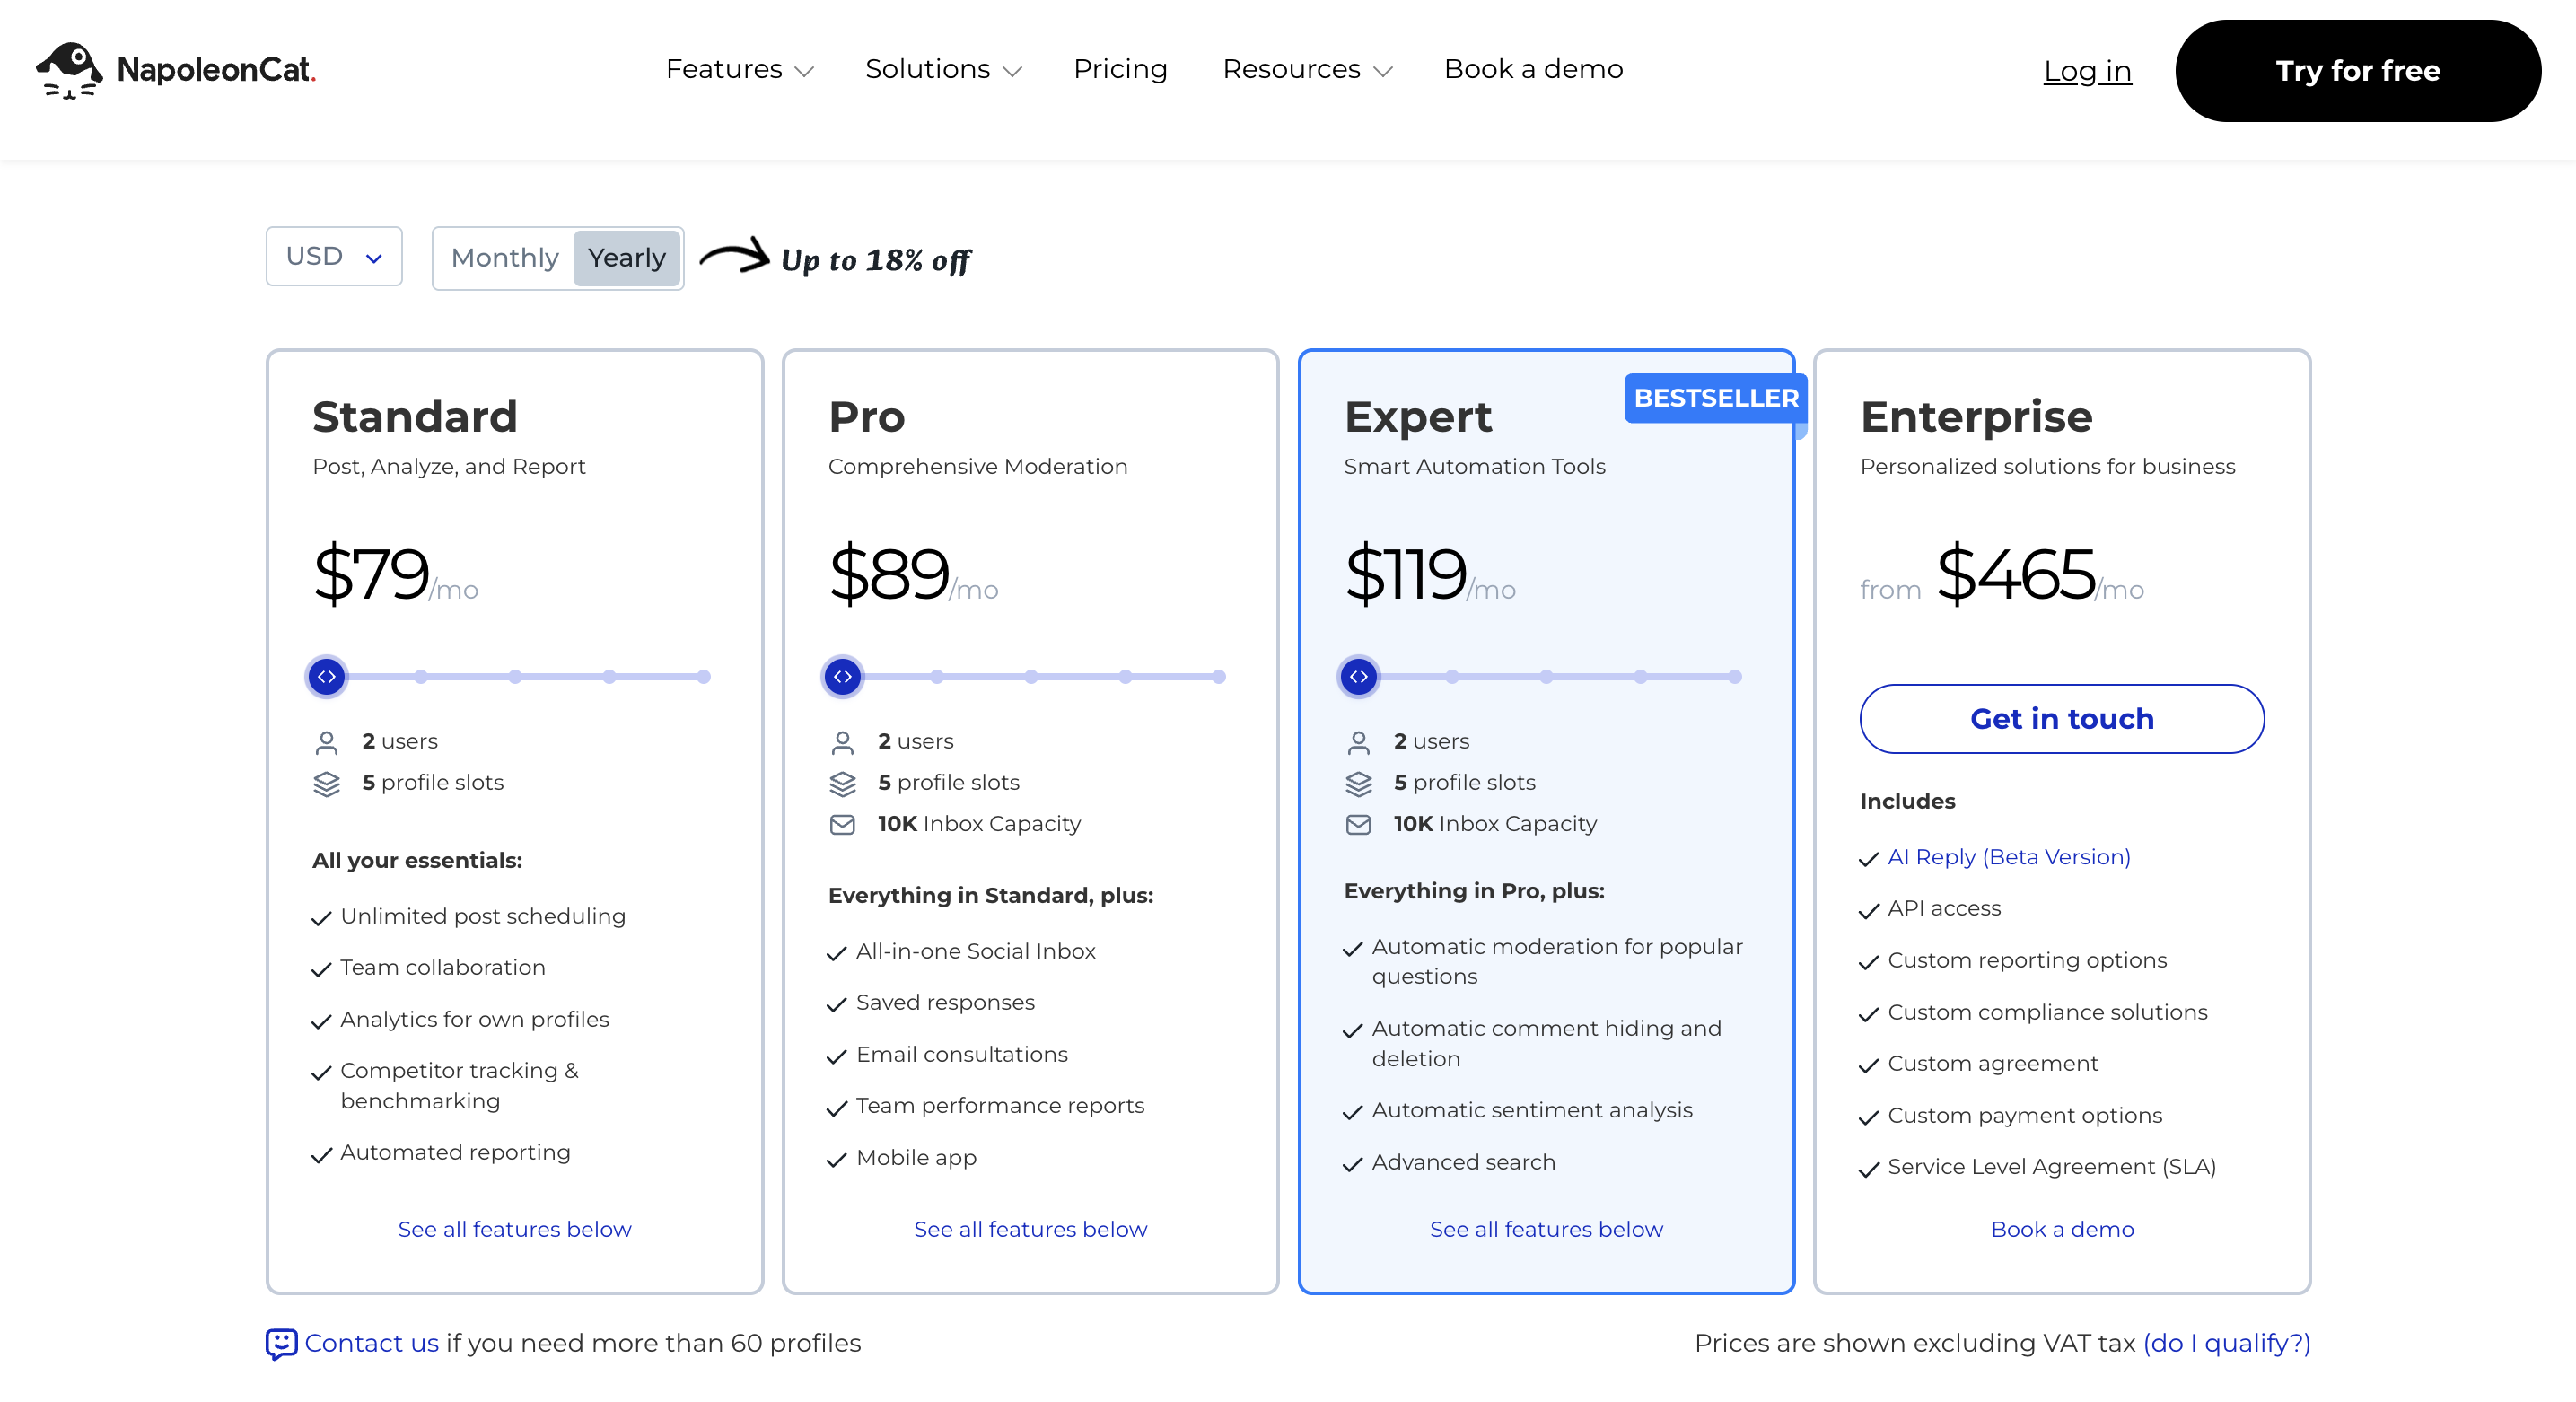The image size is (2576, 1402).
Task: Open the AI Reply (Beta Version) link
Action: pyautogui.click(x=2009, y=857)
